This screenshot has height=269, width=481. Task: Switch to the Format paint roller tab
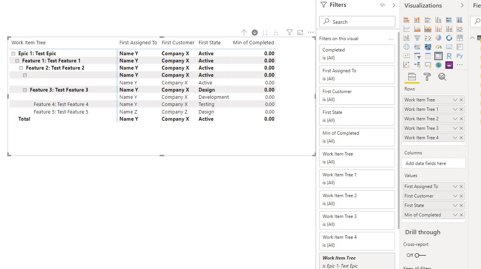point(427,77)
